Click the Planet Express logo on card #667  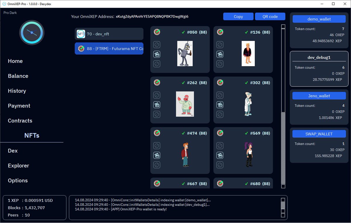[x=157, y=184]
